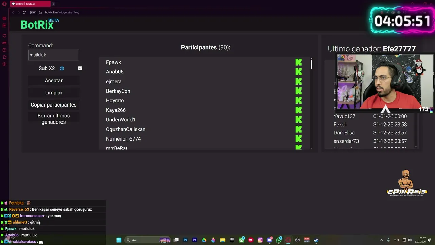Screen dimensions: 435x245
Task: Open the Xbox app from the taskbar
Action: (x=241, y=240)
